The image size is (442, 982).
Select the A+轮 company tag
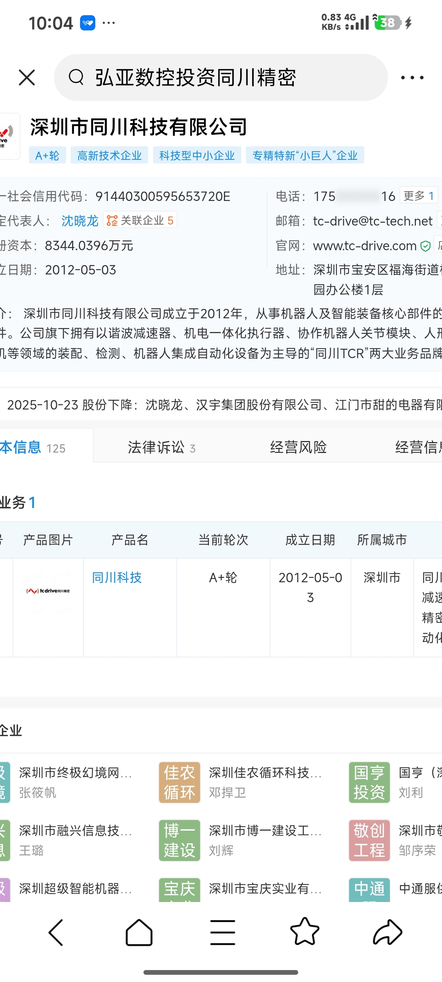pos(47,155)
